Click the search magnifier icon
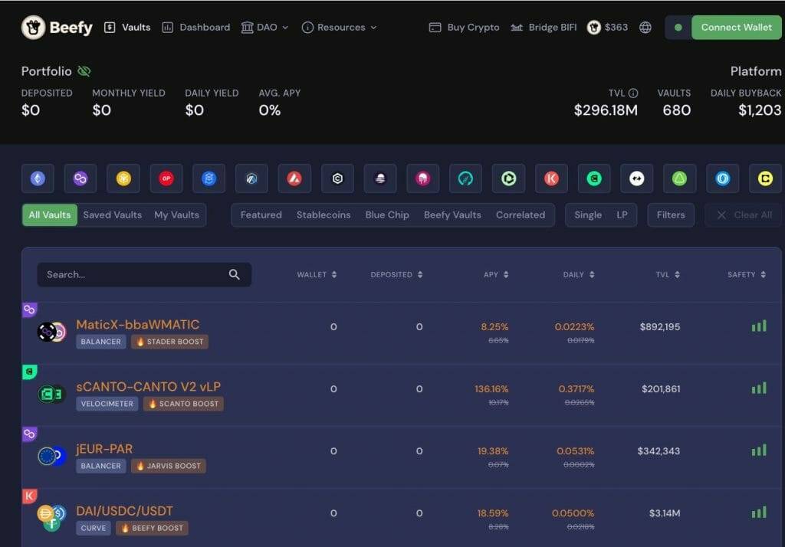This screenshot has width=785, height=547. (235, 274)
